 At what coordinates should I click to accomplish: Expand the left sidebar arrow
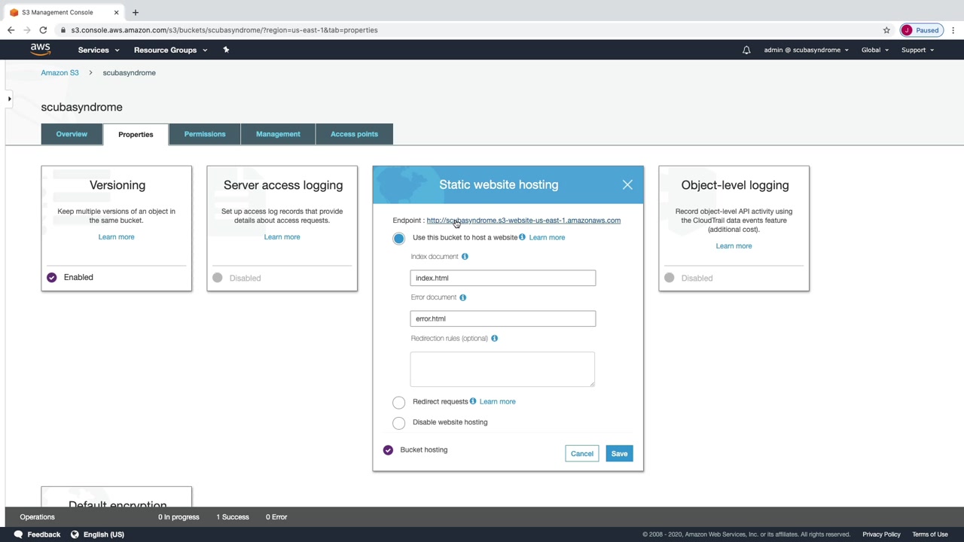[x=9, y=99]
